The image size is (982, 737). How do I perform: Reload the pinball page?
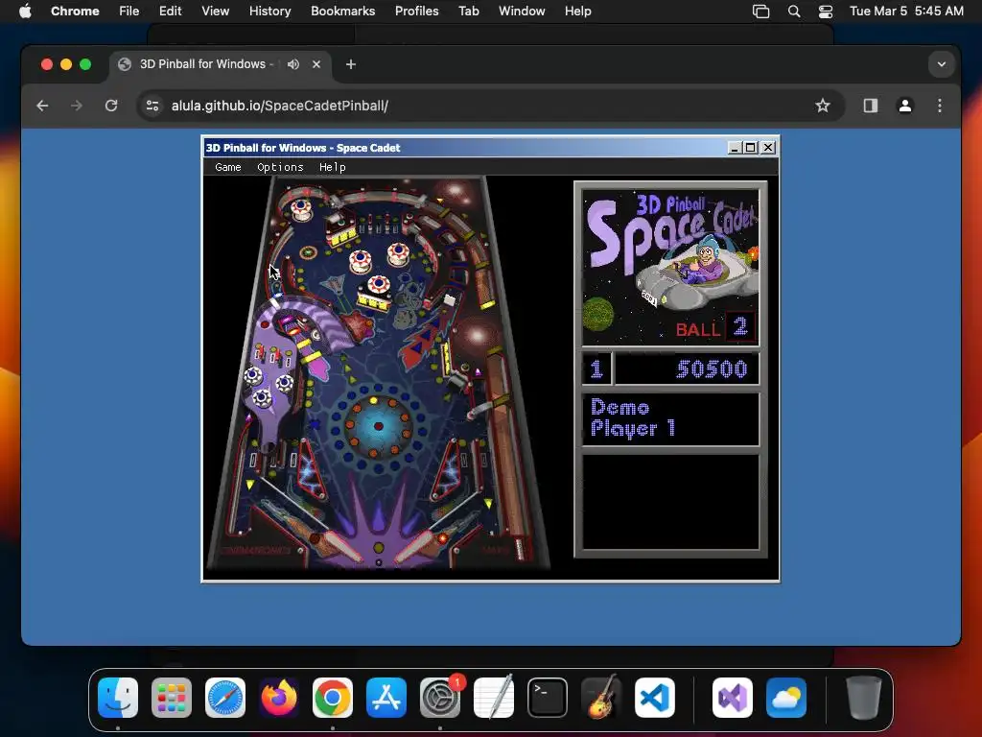(111, 106)
